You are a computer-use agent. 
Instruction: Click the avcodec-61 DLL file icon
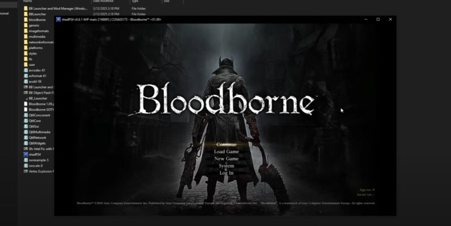[x=26, y=70]
